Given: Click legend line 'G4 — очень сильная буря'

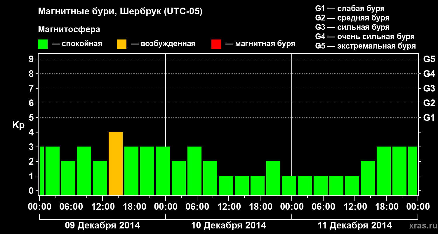Looking at the screenshot, I should point(365,37).
